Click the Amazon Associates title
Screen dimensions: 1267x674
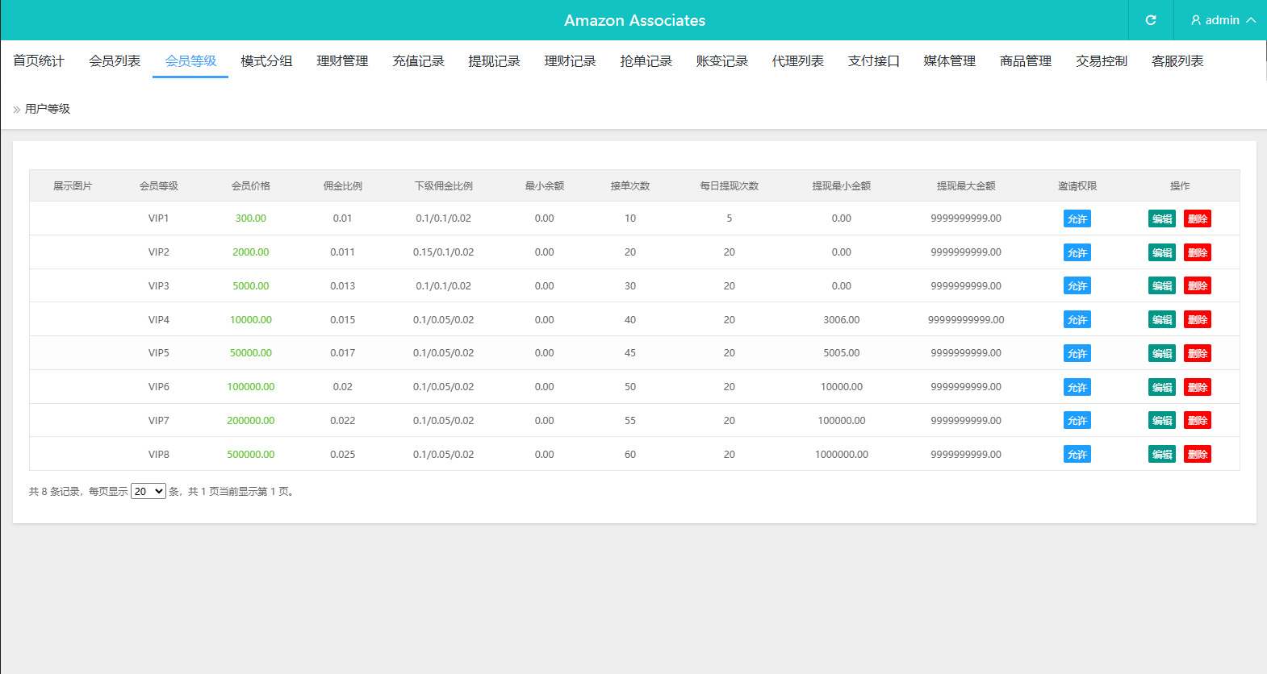(634, 20)
